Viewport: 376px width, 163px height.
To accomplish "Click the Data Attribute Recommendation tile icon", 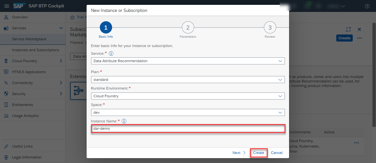I will tap(78, 91).
